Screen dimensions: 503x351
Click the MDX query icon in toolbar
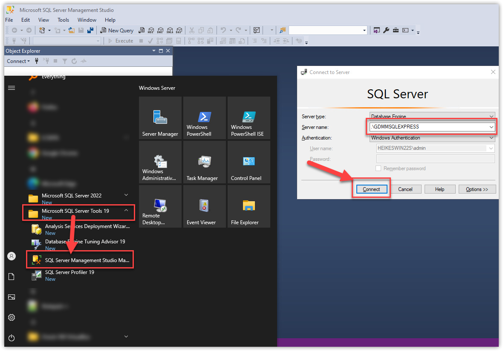pos(150,30)
